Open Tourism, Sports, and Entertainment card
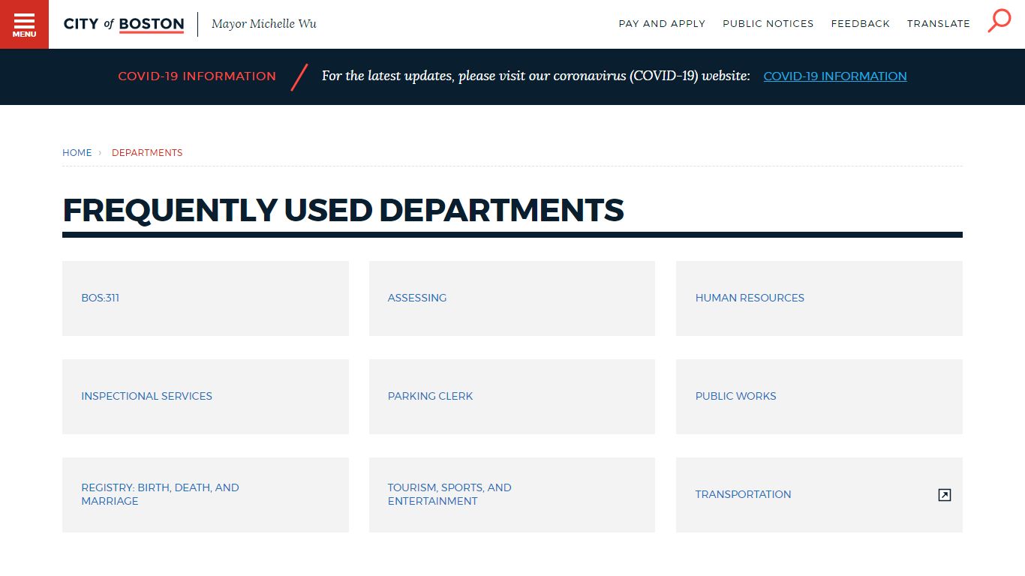 click(512, 495)
